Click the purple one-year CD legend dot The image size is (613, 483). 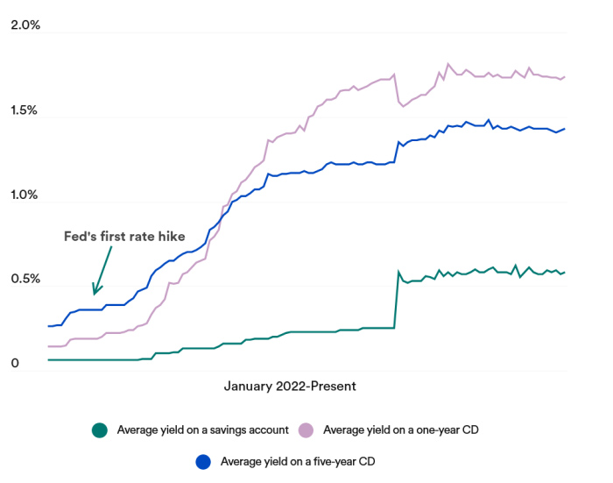(x=306, y=430)
